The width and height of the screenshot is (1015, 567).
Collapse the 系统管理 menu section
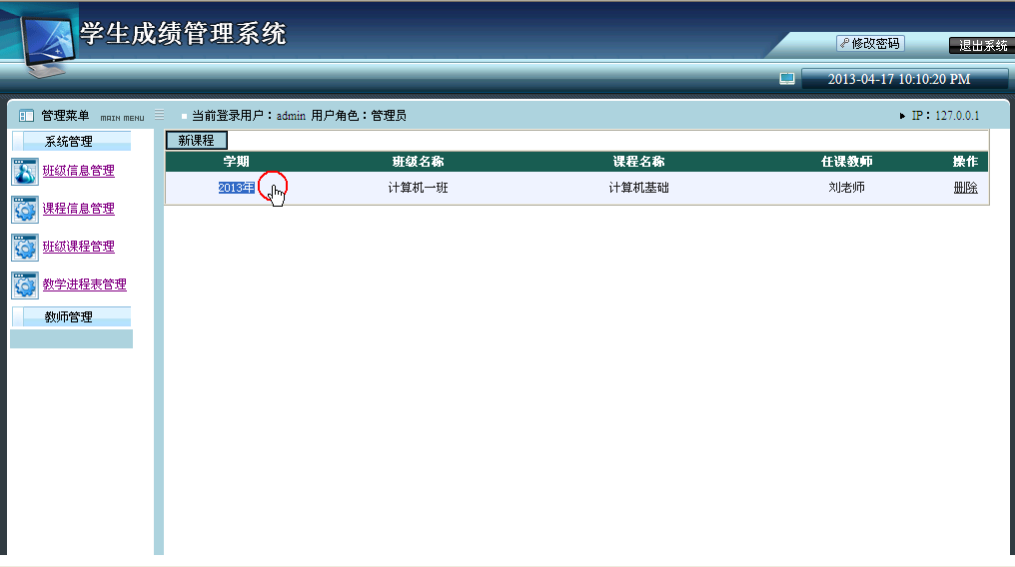[71, 141]
